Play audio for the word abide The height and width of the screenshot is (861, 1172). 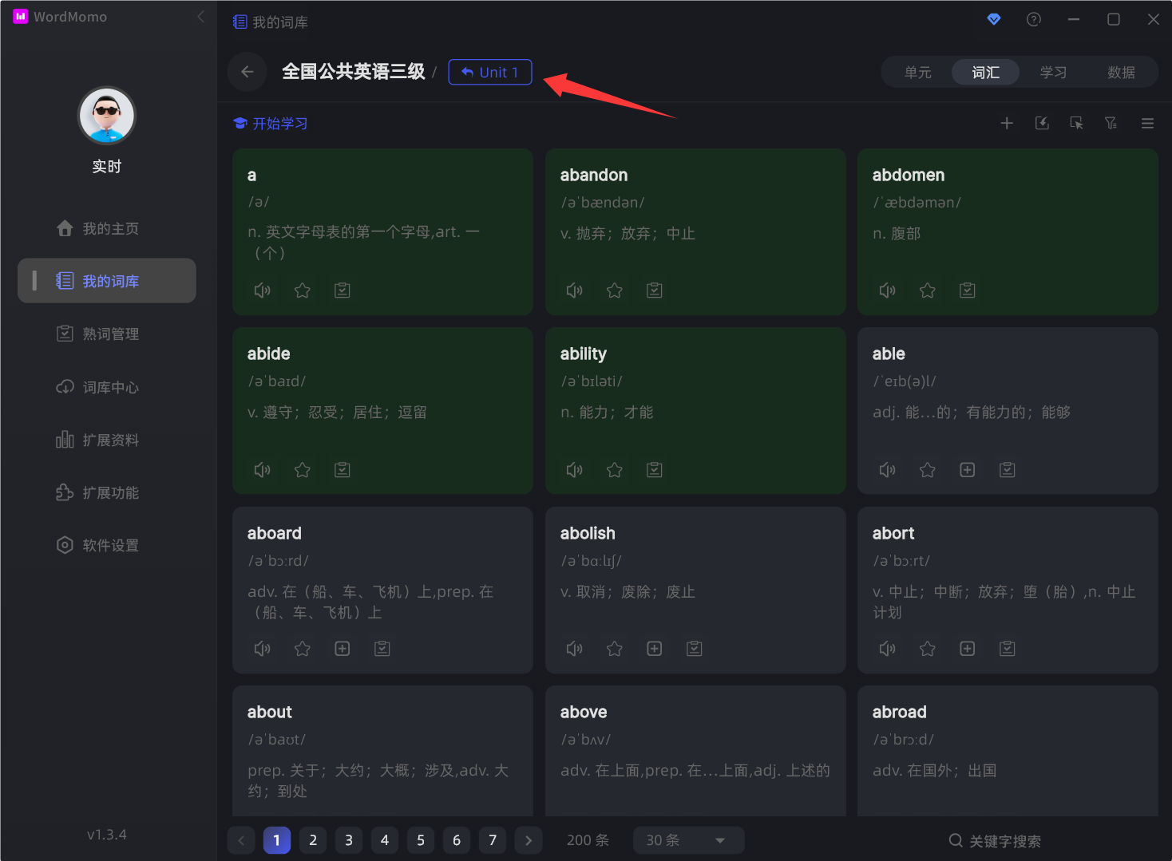(262, 470)
